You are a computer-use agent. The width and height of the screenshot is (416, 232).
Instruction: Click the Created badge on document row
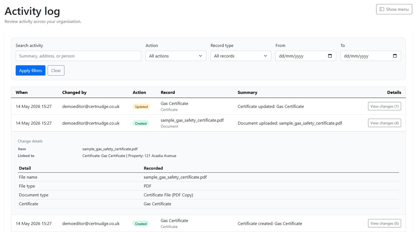[x=140, y=123]
